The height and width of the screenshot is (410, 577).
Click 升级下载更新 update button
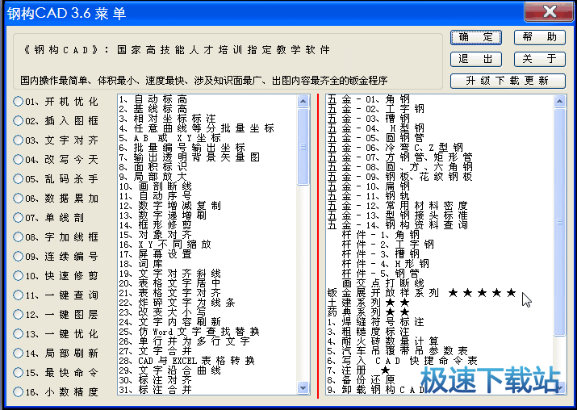tap(508, 81)
